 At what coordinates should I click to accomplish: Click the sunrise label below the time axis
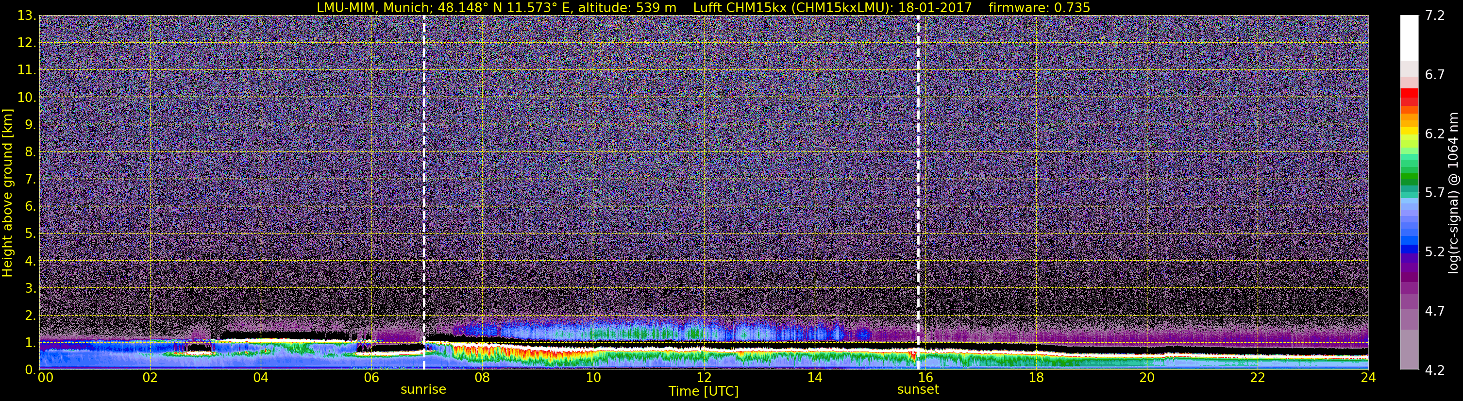[423, 390]
